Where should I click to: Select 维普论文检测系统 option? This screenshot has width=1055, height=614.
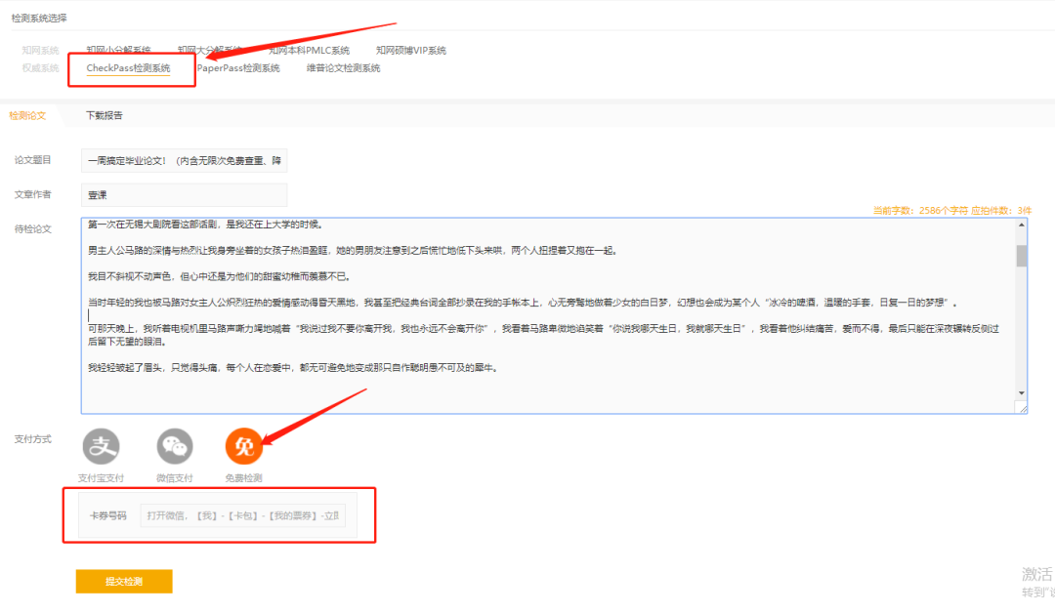point(343,68)
